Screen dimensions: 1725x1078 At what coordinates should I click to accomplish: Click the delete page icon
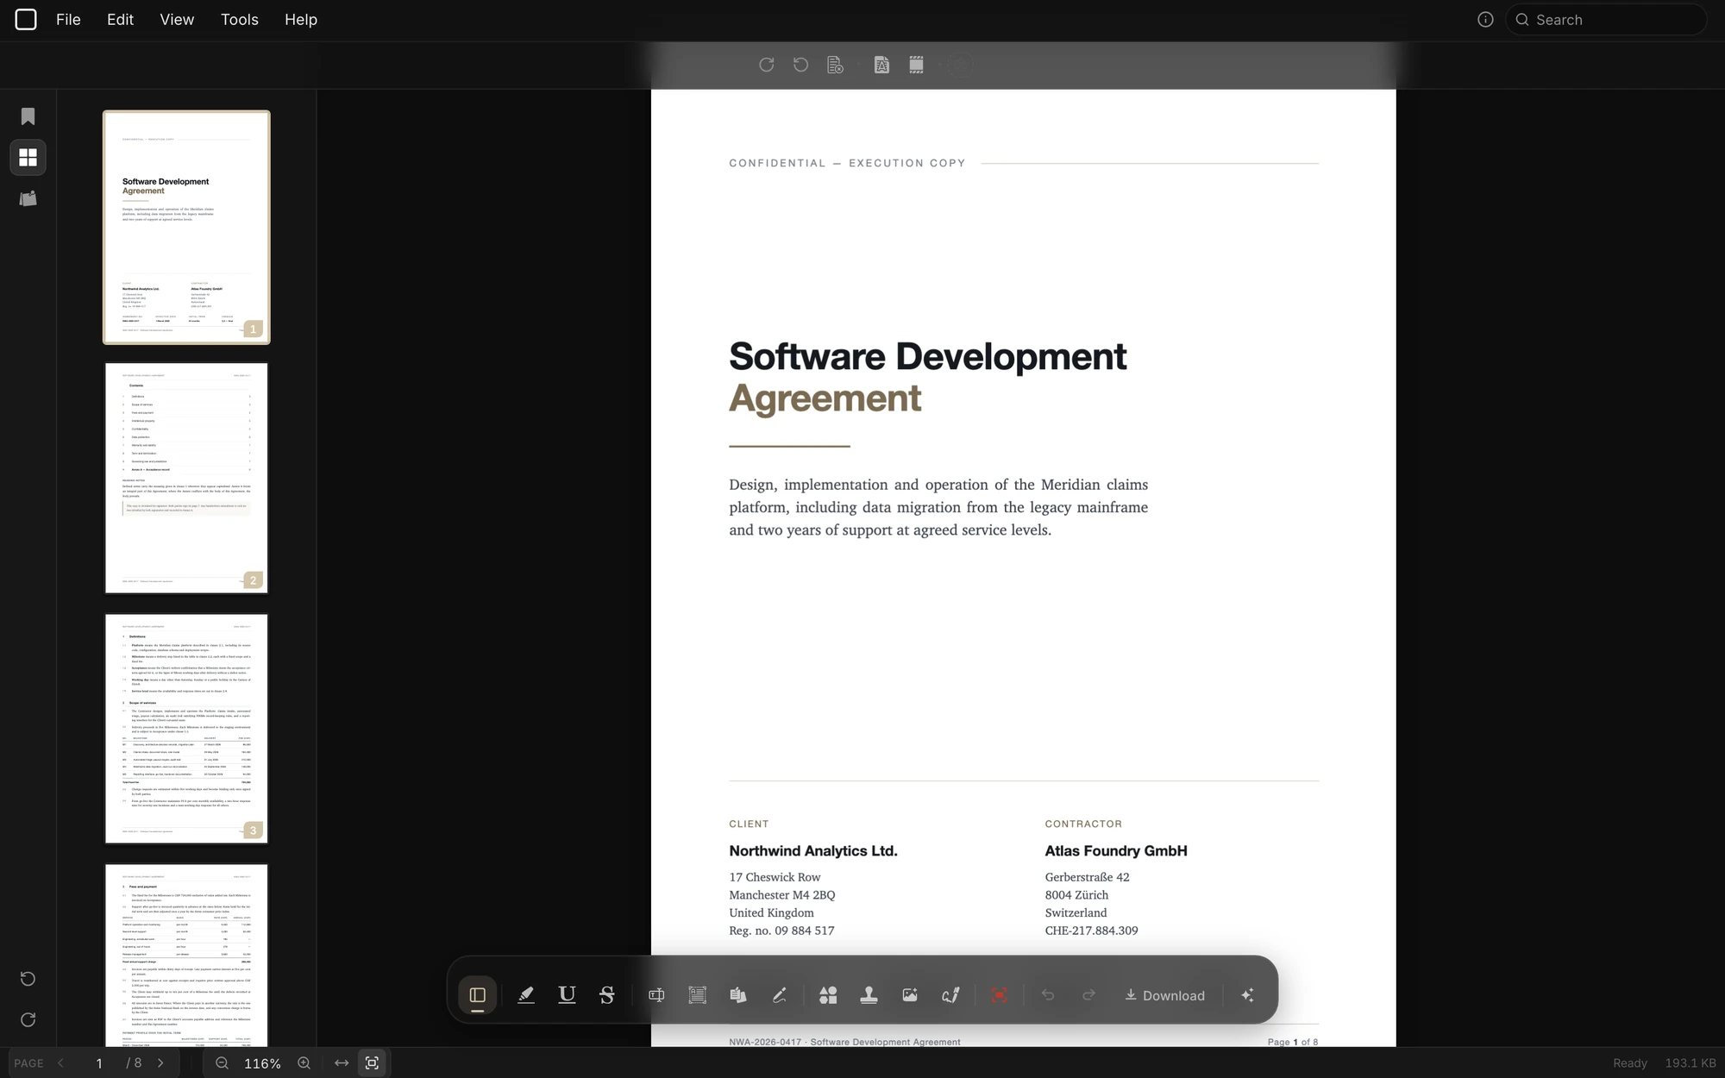point(835,65)
